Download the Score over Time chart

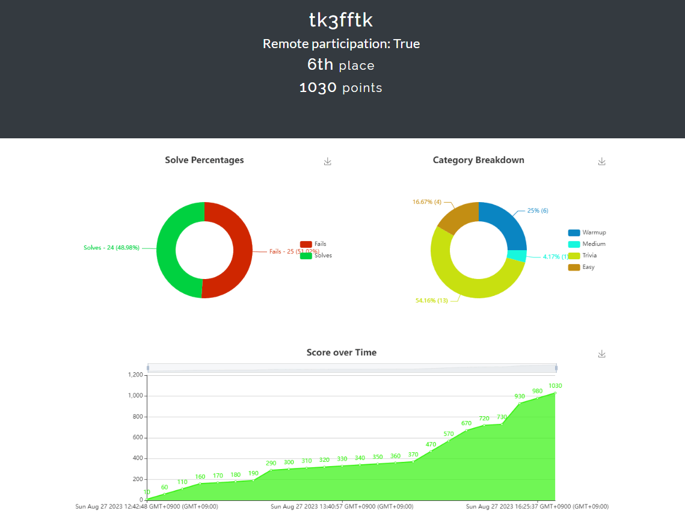(601, 354)
